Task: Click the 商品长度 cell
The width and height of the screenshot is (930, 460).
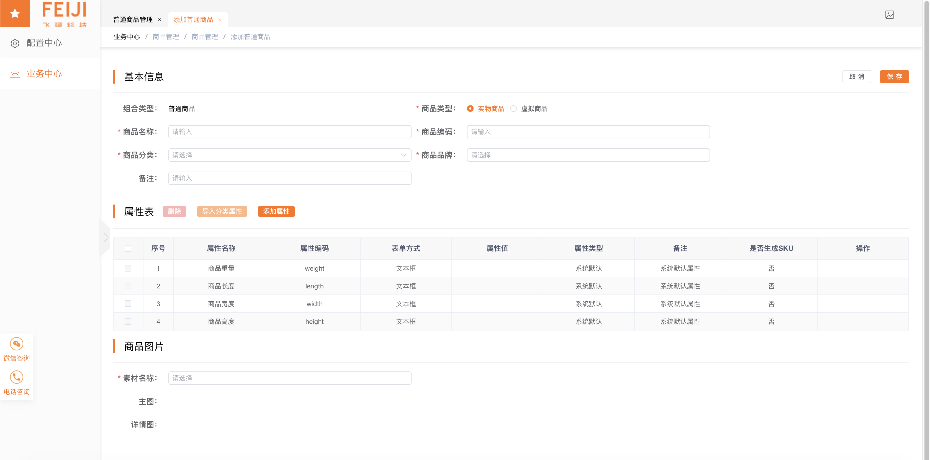Action: (x=221, y=286)
